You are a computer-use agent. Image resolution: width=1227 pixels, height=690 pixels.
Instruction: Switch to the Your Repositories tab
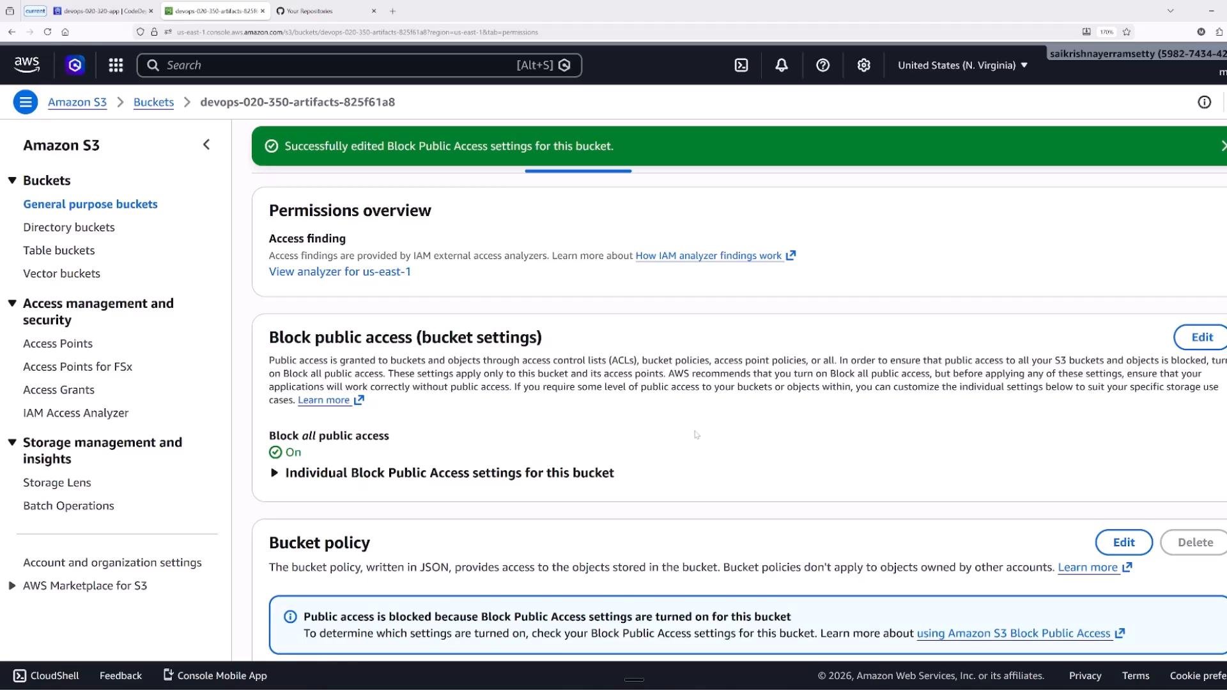326,11
